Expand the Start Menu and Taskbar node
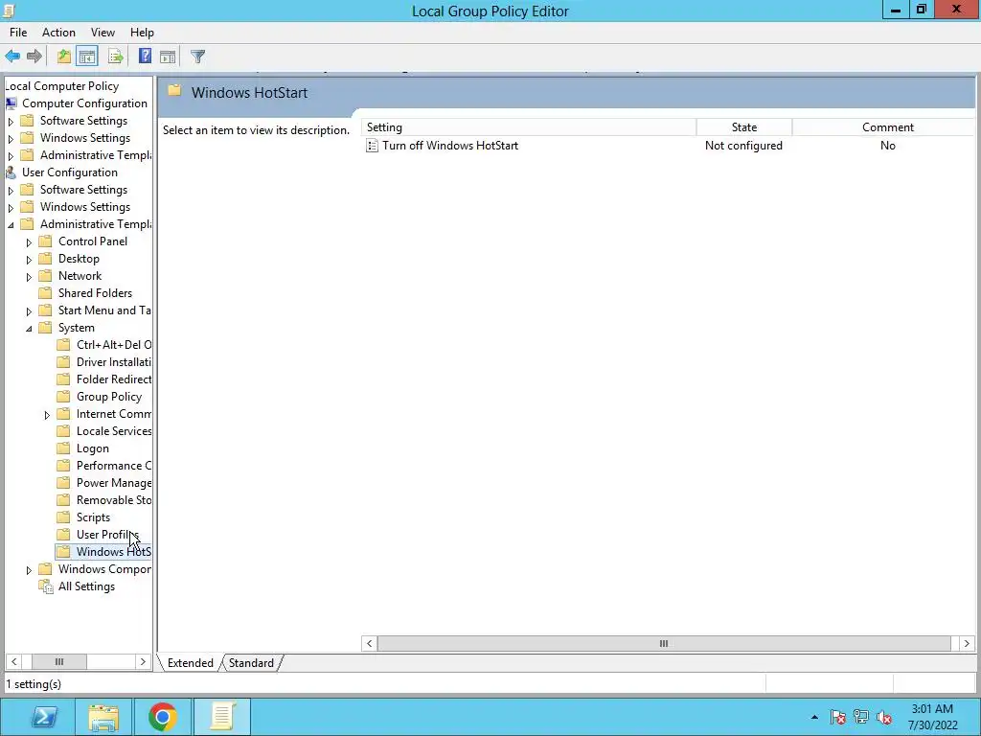The width and height of the screenshot is (981, 736). tap(29, 311)
